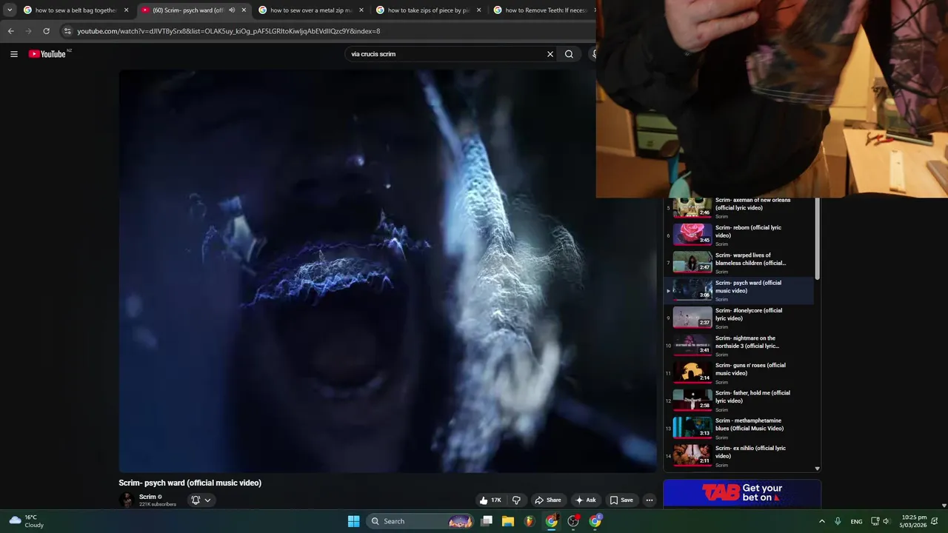
Task: Select the YouTube URL in the address bar
Action: (229, 31)
